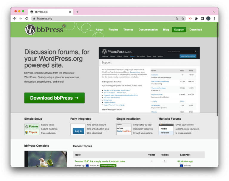Click enkoes avatar under Last Post
229x181 pixels.
pyautogui.click(x=181, y=166)
